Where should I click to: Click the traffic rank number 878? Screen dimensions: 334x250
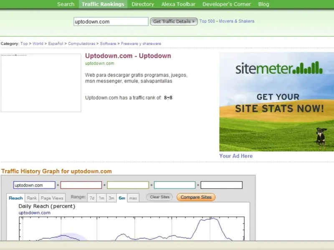[168, 98]
